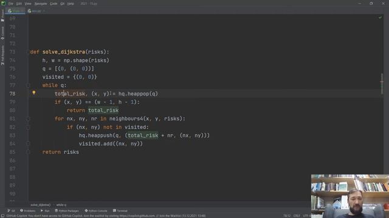Open the Pull Requests tool window sidebar

[2, 55]
